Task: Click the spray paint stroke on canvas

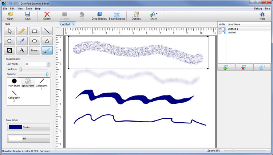Action: pyautogui.click(x=138, y=52)
